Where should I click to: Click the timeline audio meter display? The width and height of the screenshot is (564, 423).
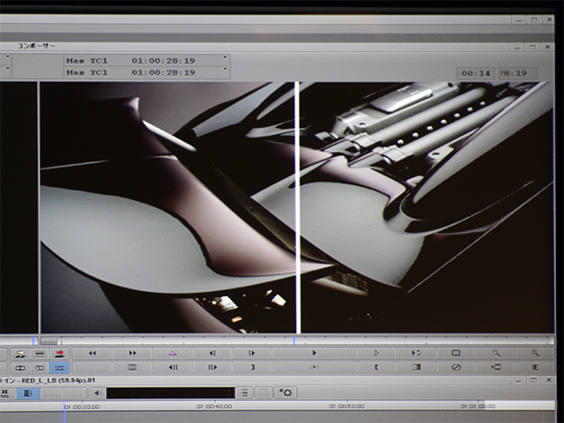pyautogui.click(x=170, y=393)
